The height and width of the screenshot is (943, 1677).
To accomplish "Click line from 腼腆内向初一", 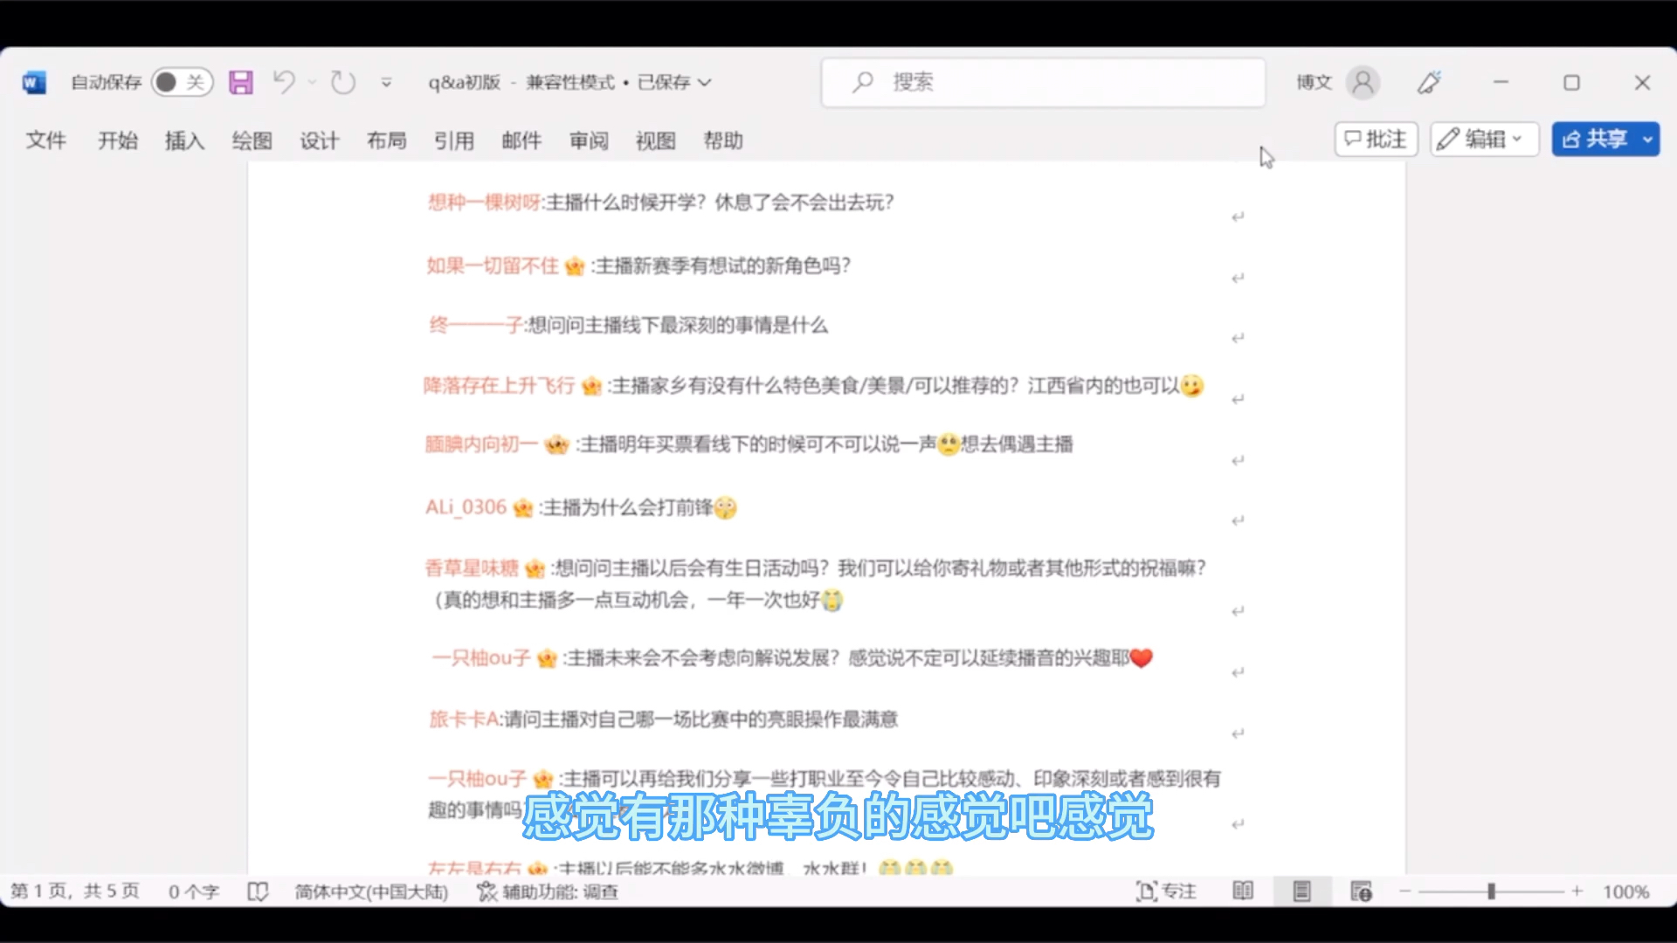I will coord(749,444).
